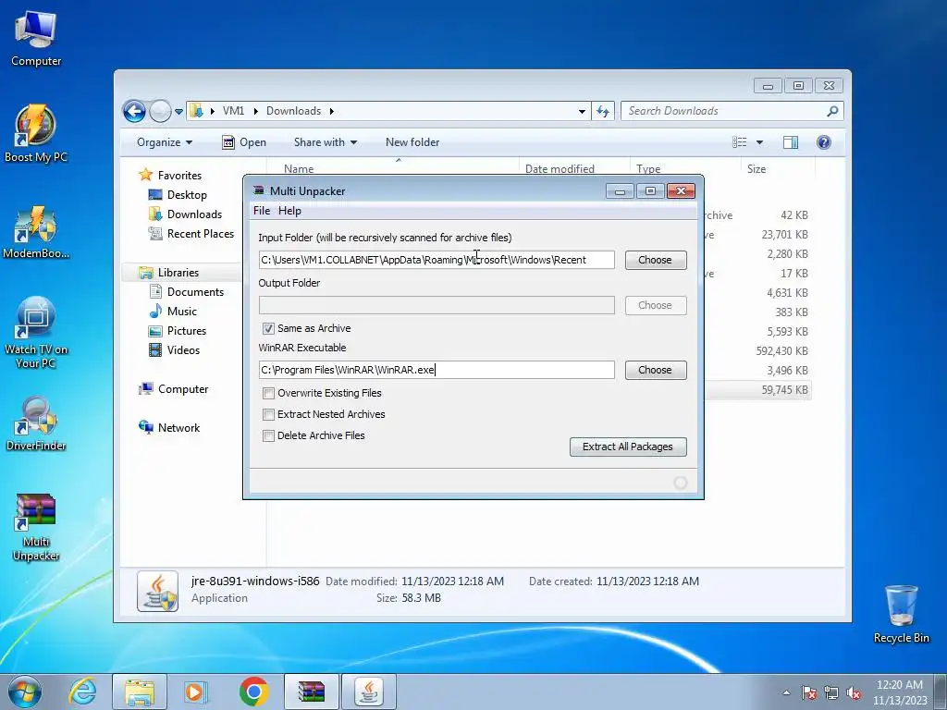Sort by Date modified column header
The width and height of the screenshot is (947, 710).
(560, 169)
